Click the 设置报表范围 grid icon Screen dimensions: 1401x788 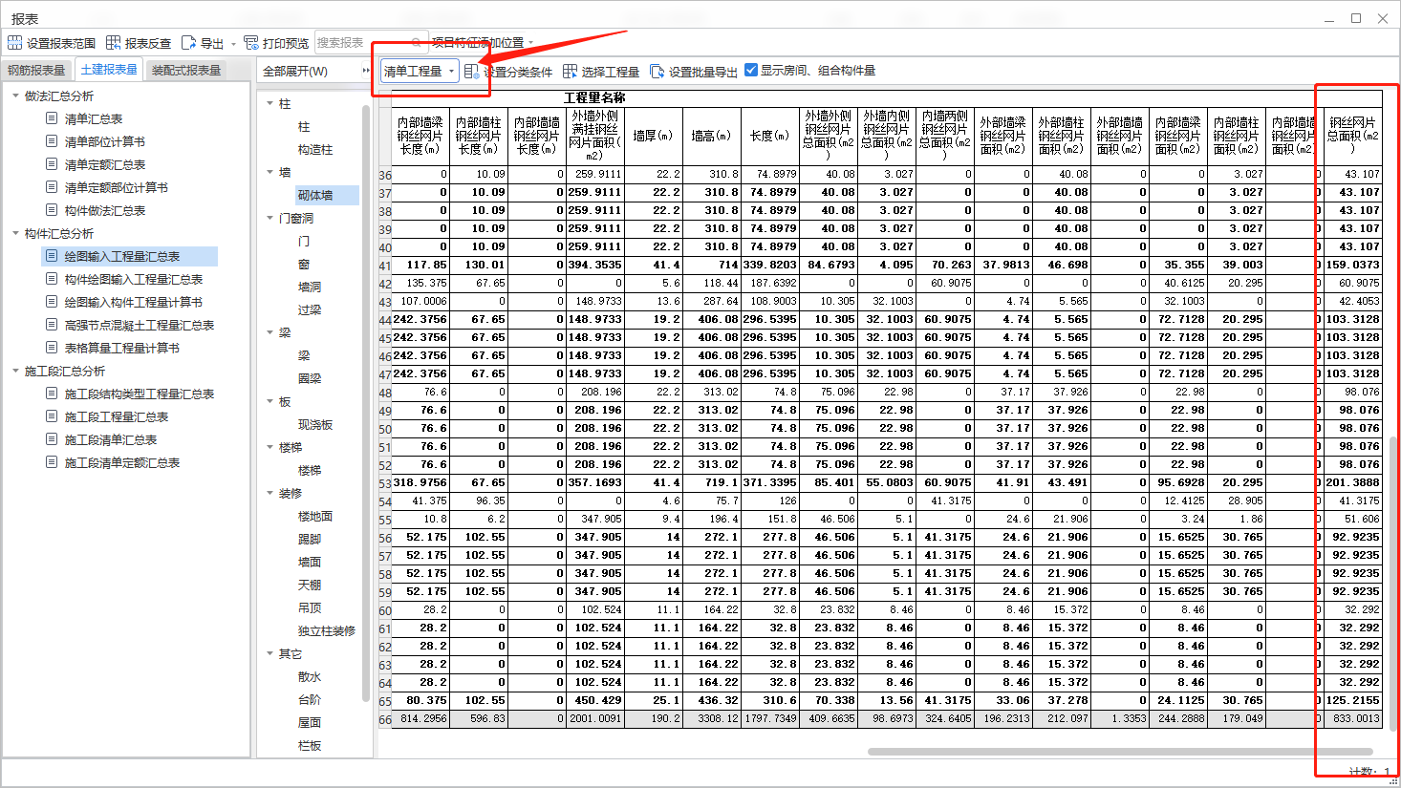pos(14,43)
